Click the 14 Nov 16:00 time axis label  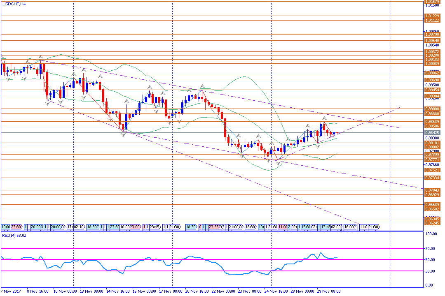(x=118, y=291)
